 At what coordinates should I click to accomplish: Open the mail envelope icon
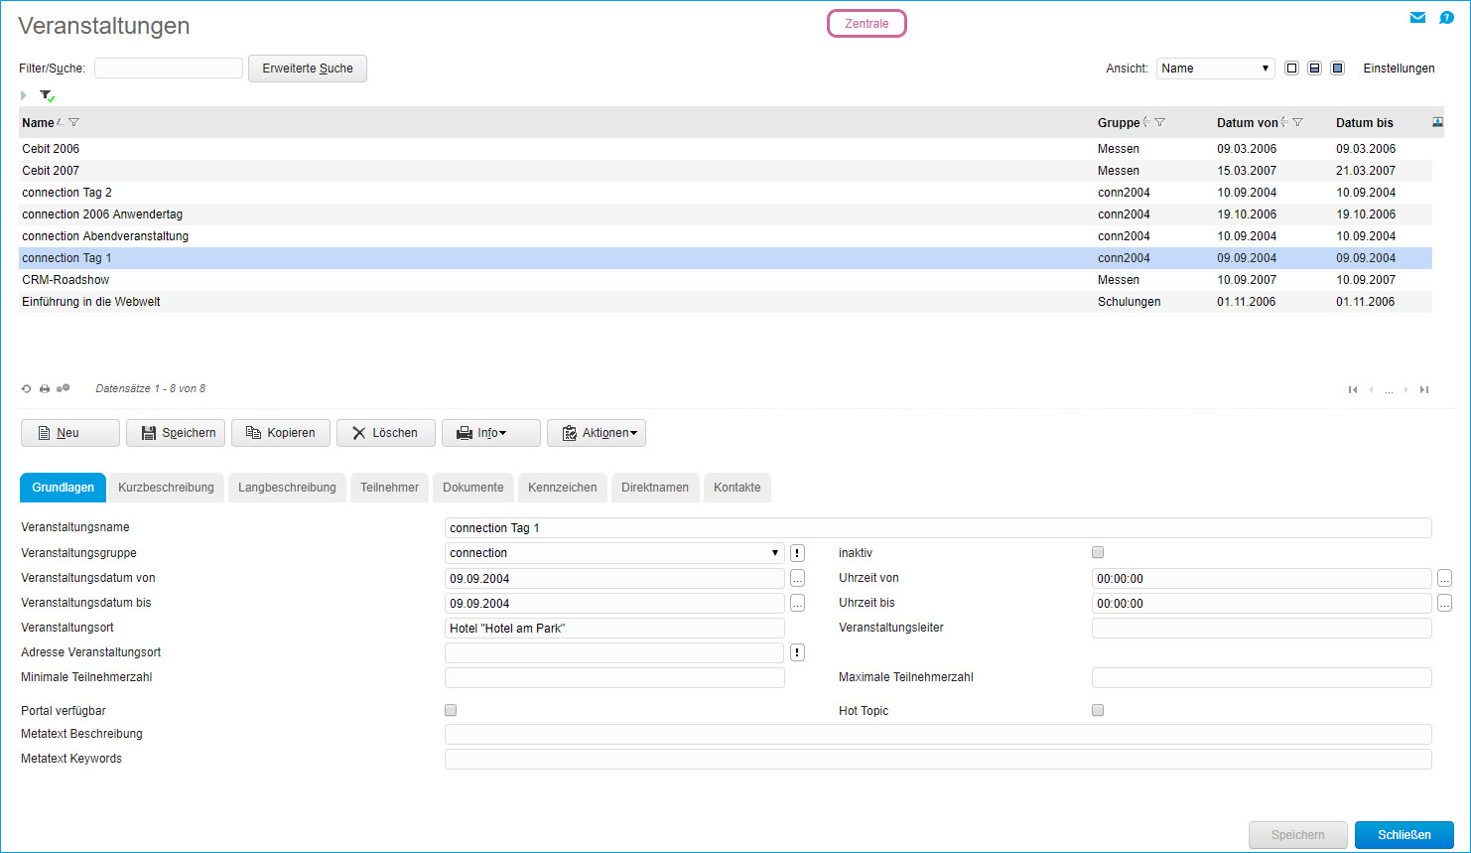(x=1417, y=18)
